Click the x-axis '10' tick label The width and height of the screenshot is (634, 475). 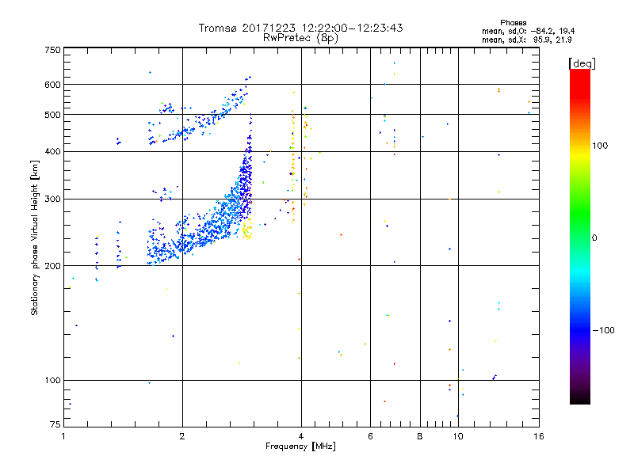click(458, 436)
